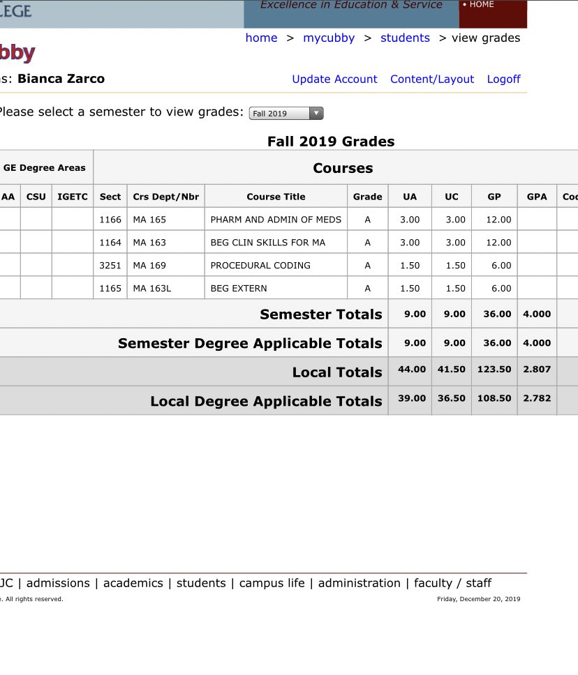Click section number 1166

tap(110, 220)
